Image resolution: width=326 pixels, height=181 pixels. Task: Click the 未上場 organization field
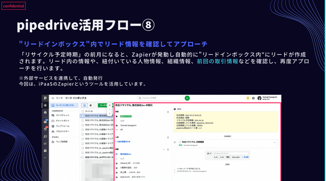[x=130, y=172]
